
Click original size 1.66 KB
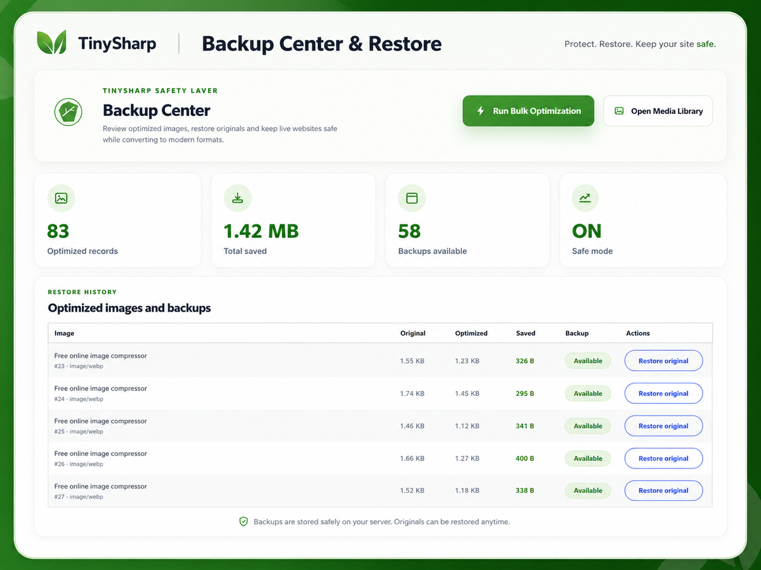[x=412, y=459]
